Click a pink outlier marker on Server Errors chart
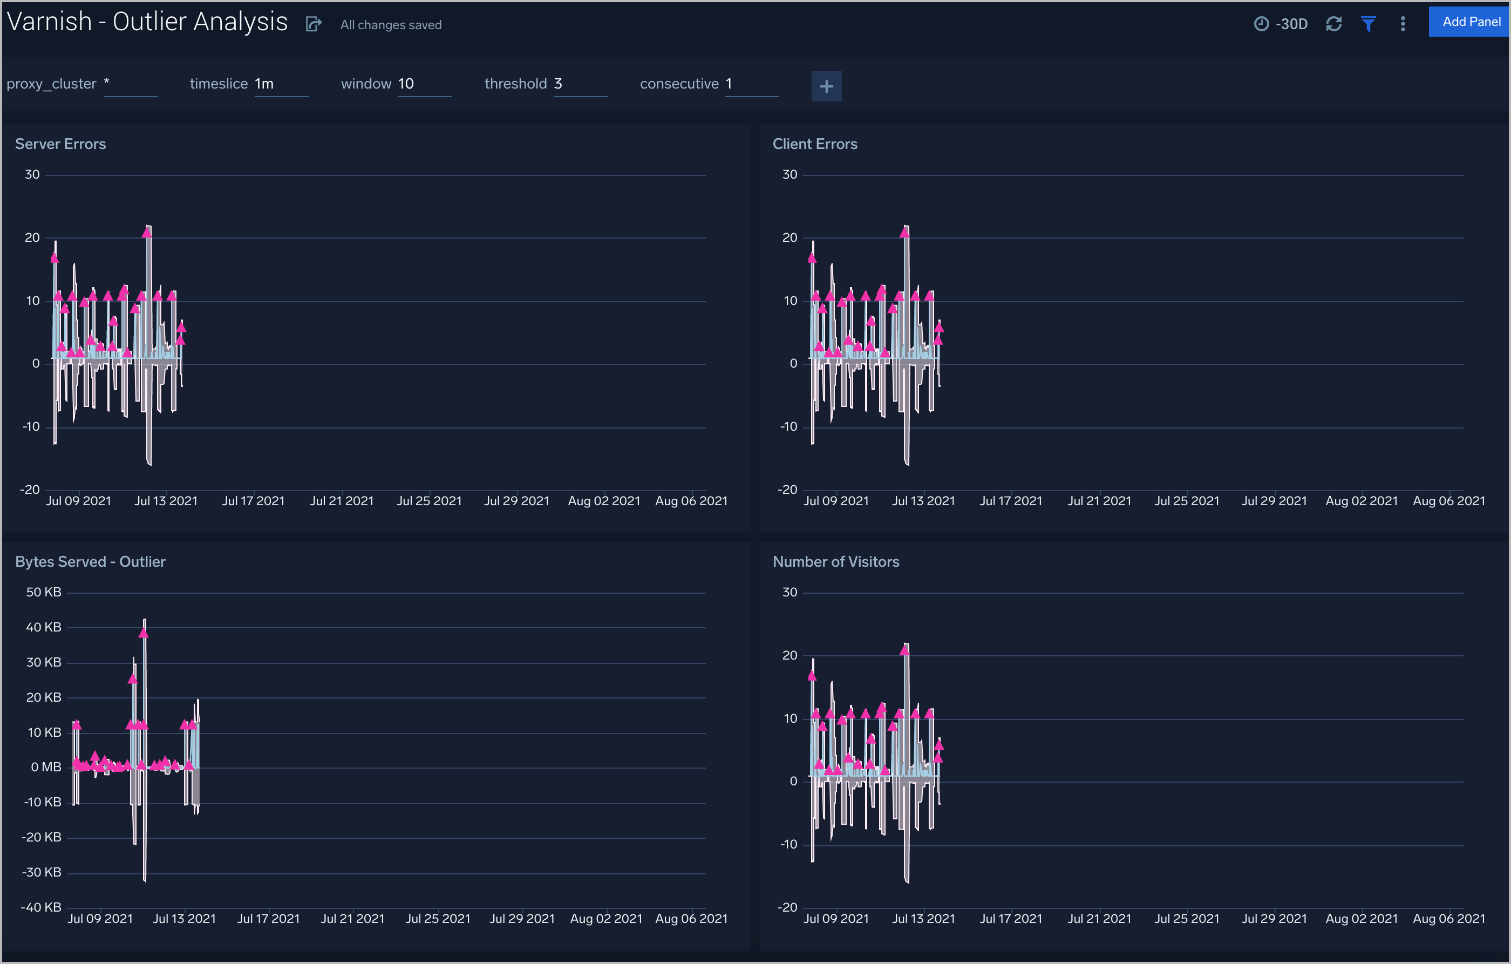Screen dimensions: 1511x964 coord(147,232)
